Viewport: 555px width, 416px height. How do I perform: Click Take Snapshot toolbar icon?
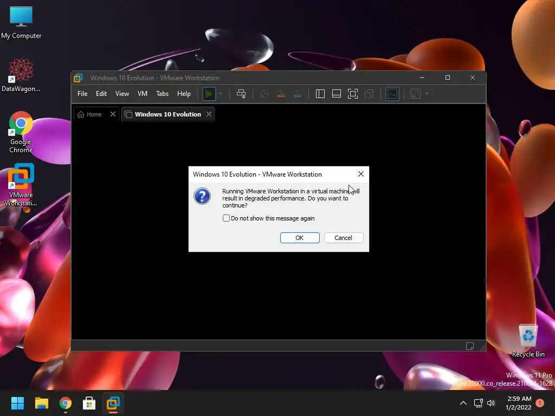tap(264, 94)
